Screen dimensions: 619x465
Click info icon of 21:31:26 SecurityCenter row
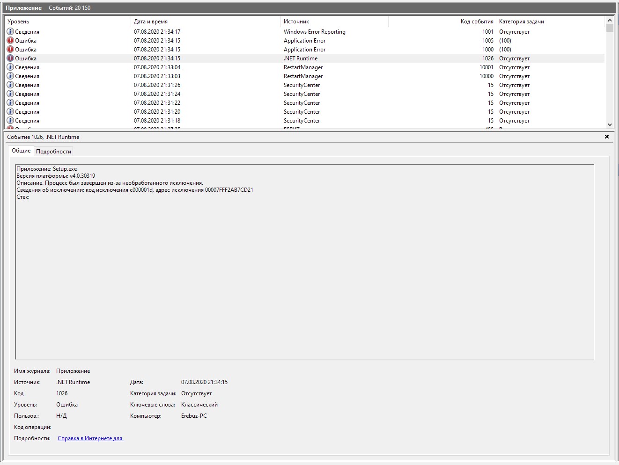point(10,85)
